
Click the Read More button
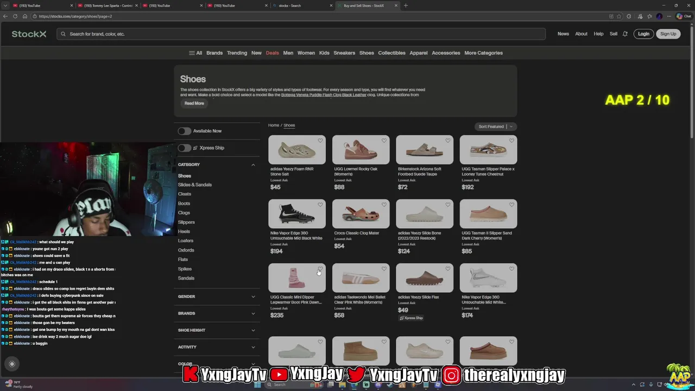click(194, 103)
